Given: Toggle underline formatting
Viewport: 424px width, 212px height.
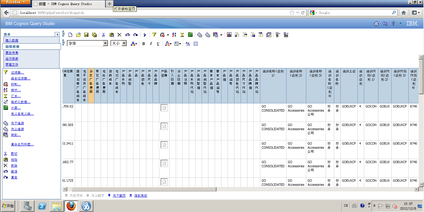Looking at the screenshot, I should (x=158, y=44).
